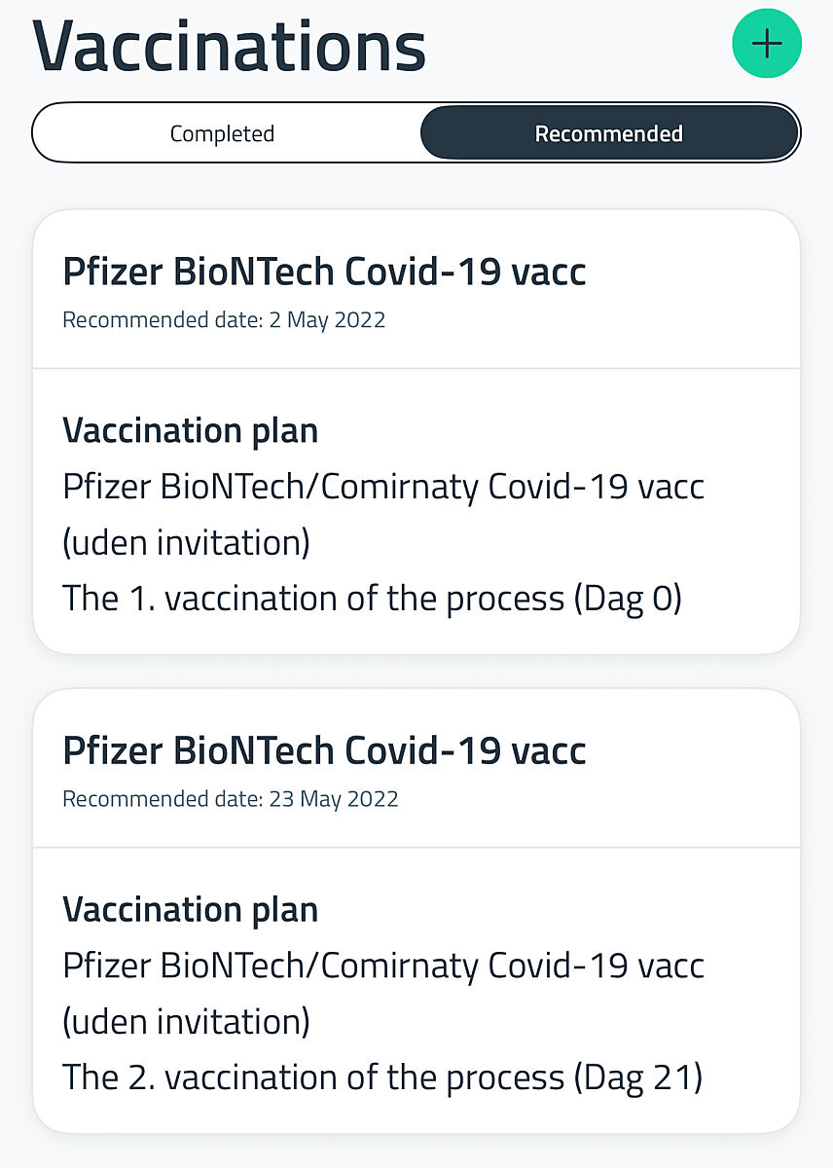
Task: Click the Vaccinations page heading
Action: click(x=230, y=46)
